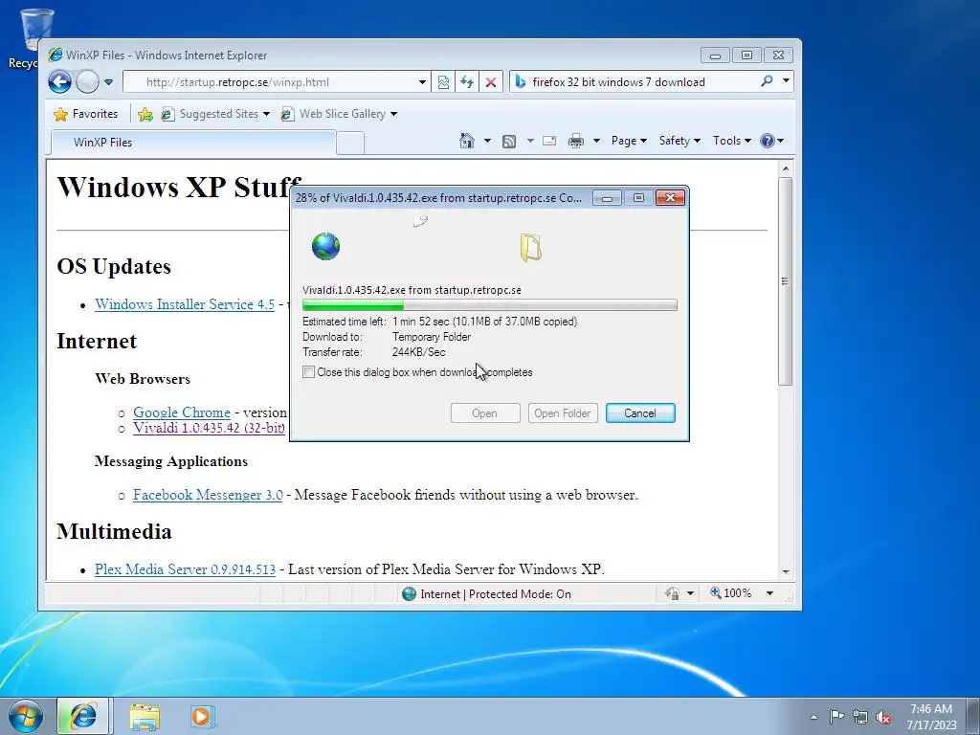Click the Home page icon
This screenshot has height=735, width=980.
coord(467,141)
